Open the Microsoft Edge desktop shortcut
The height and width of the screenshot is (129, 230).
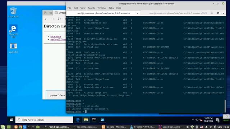pos(13,31)
